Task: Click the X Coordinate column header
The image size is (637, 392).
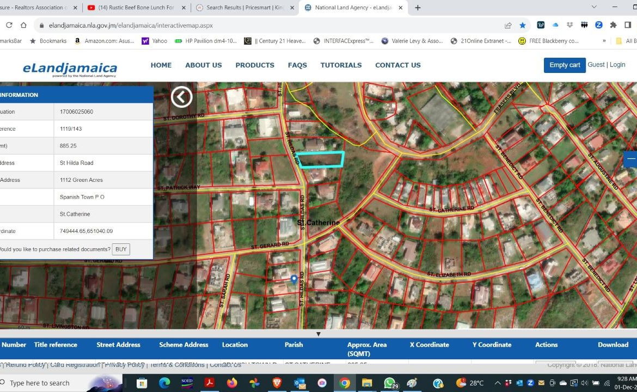Action: pos(430,345)
